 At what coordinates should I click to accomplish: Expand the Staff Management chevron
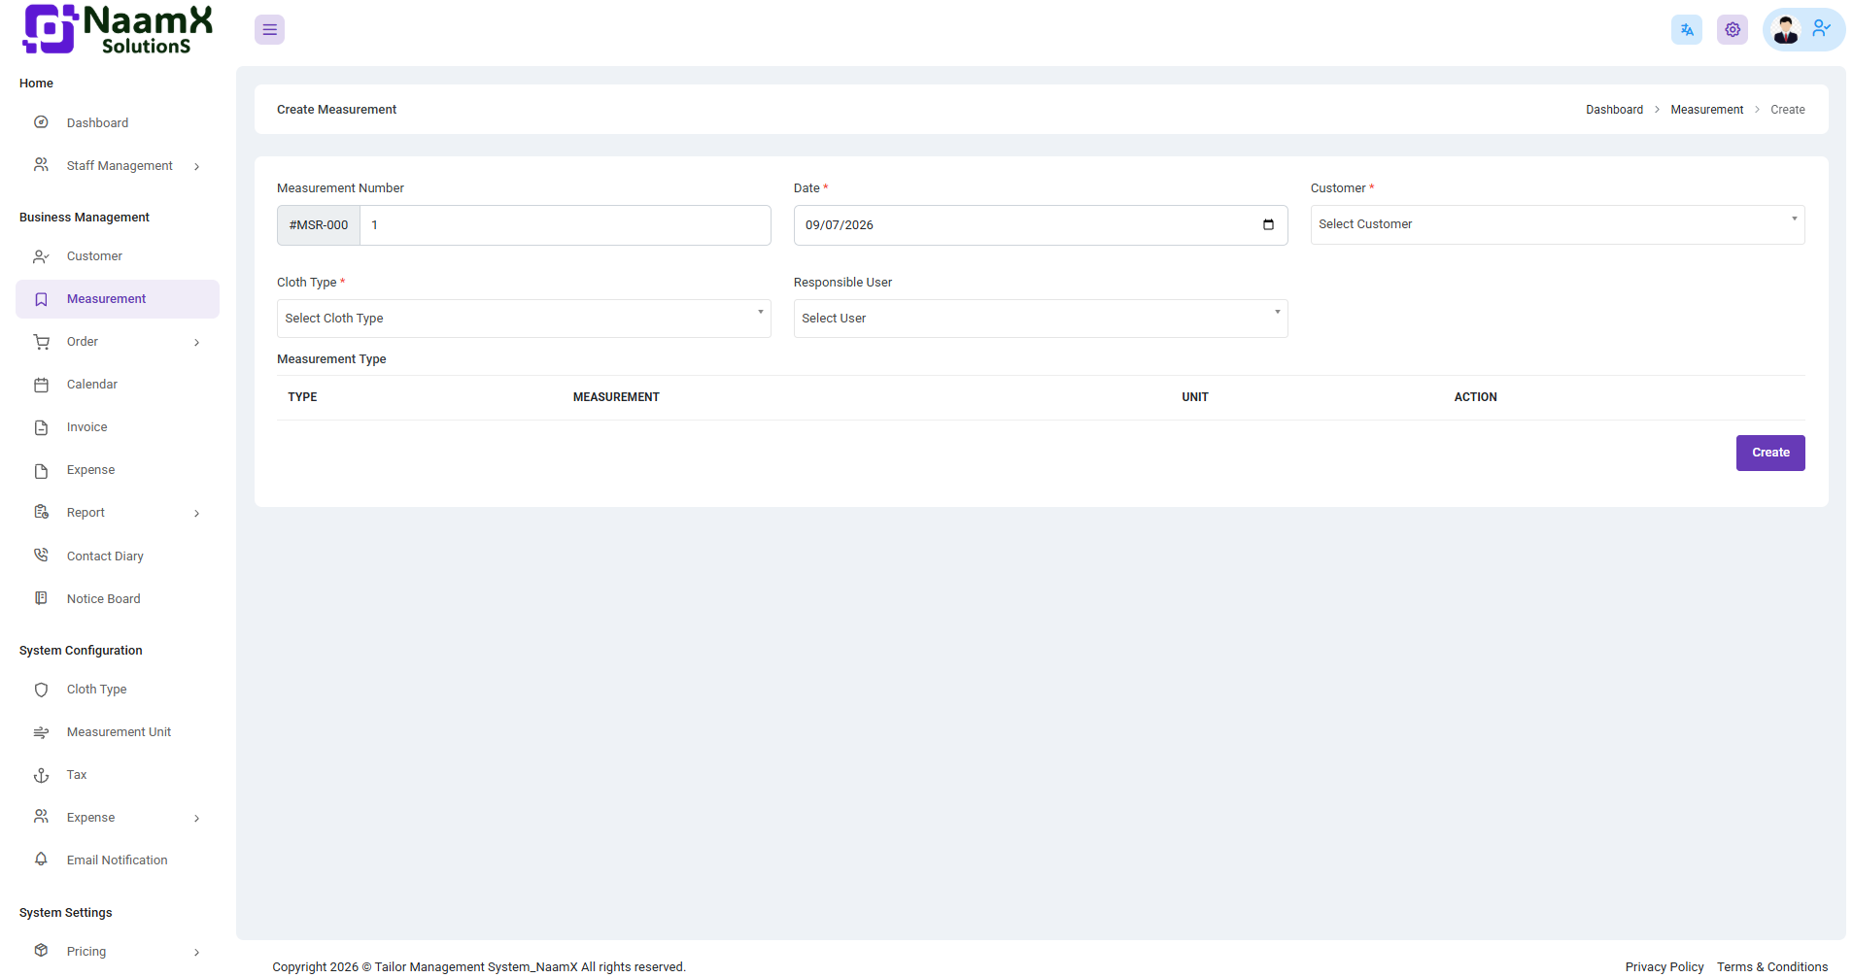tap(197, 167)
